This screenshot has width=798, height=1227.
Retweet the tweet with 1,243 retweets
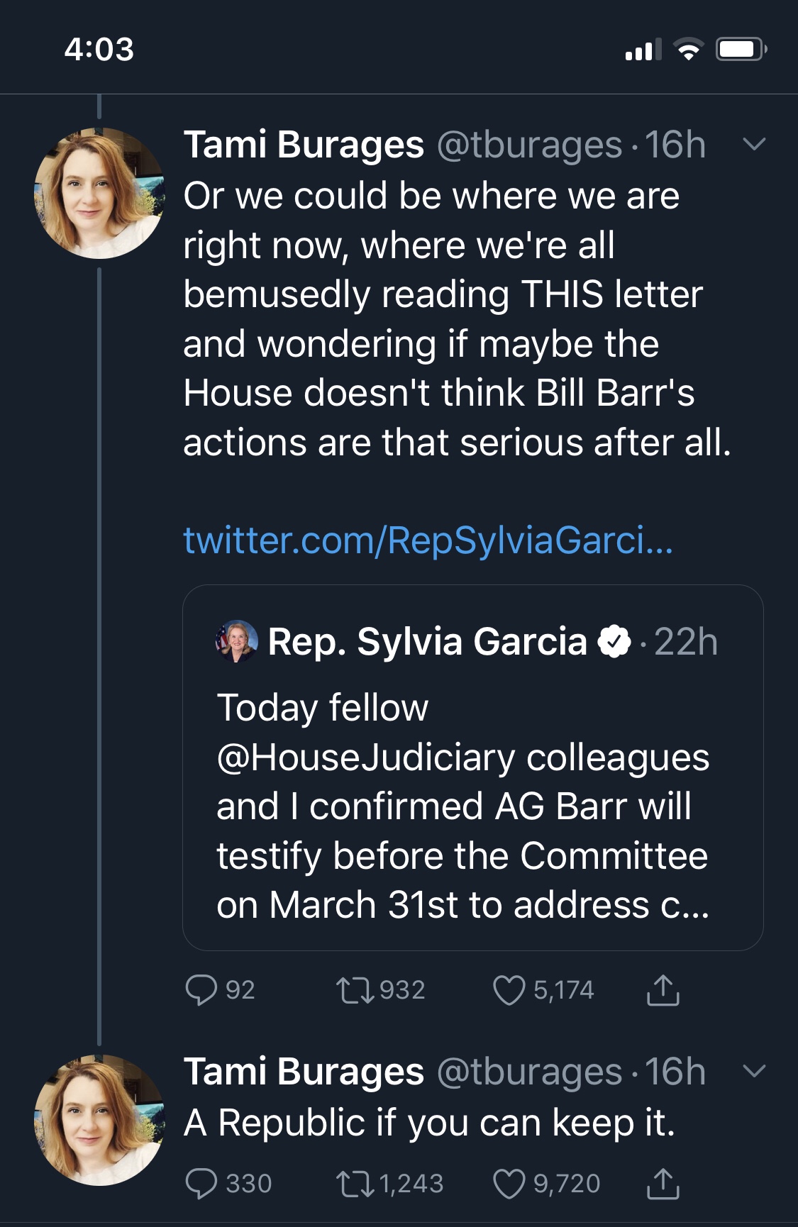click(x=355, y=1183)
